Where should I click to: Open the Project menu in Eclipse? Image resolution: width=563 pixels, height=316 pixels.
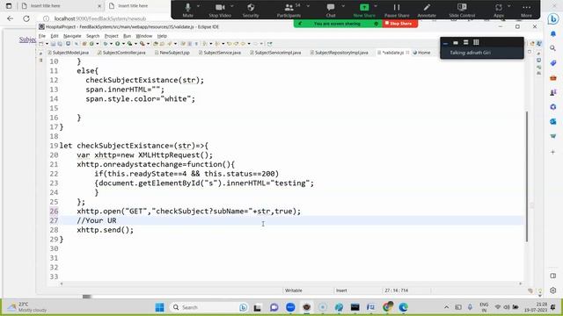(112, 36)
